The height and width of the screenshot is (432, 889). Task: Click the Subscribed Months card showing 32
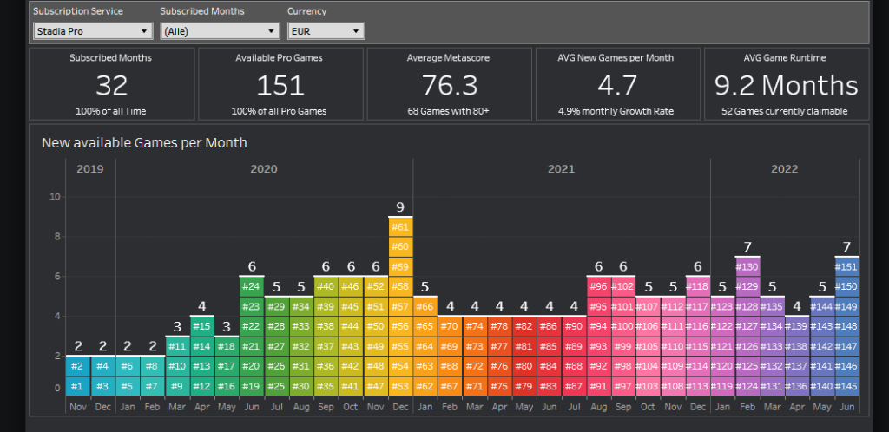pyautogui.click(x=111, y=84)
